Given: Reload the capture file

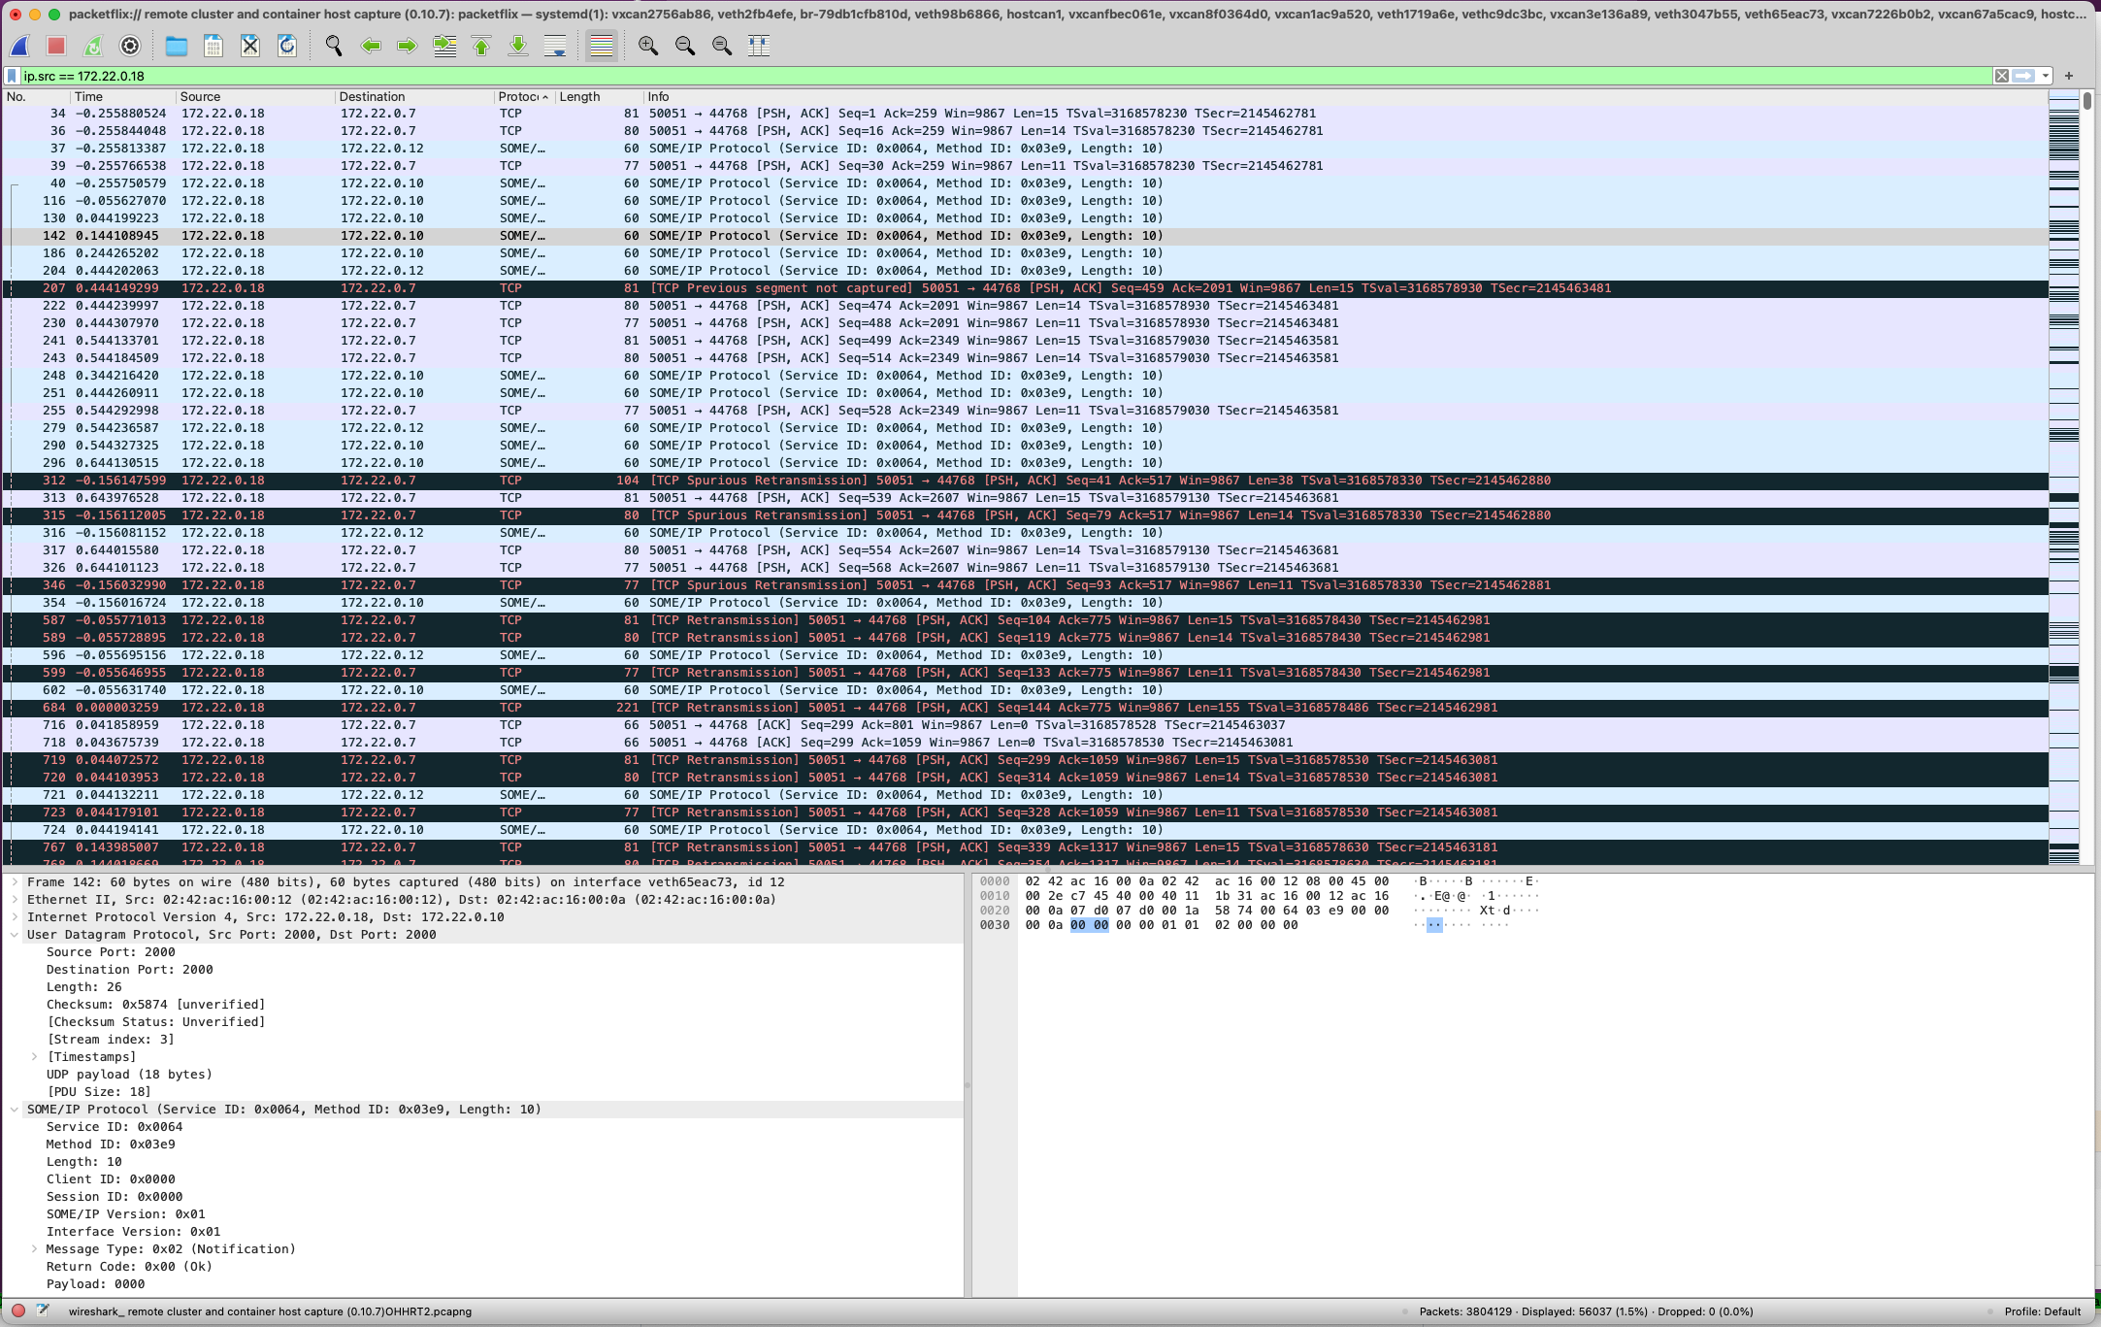Looking at the screenshot, I should pos(286,46).
